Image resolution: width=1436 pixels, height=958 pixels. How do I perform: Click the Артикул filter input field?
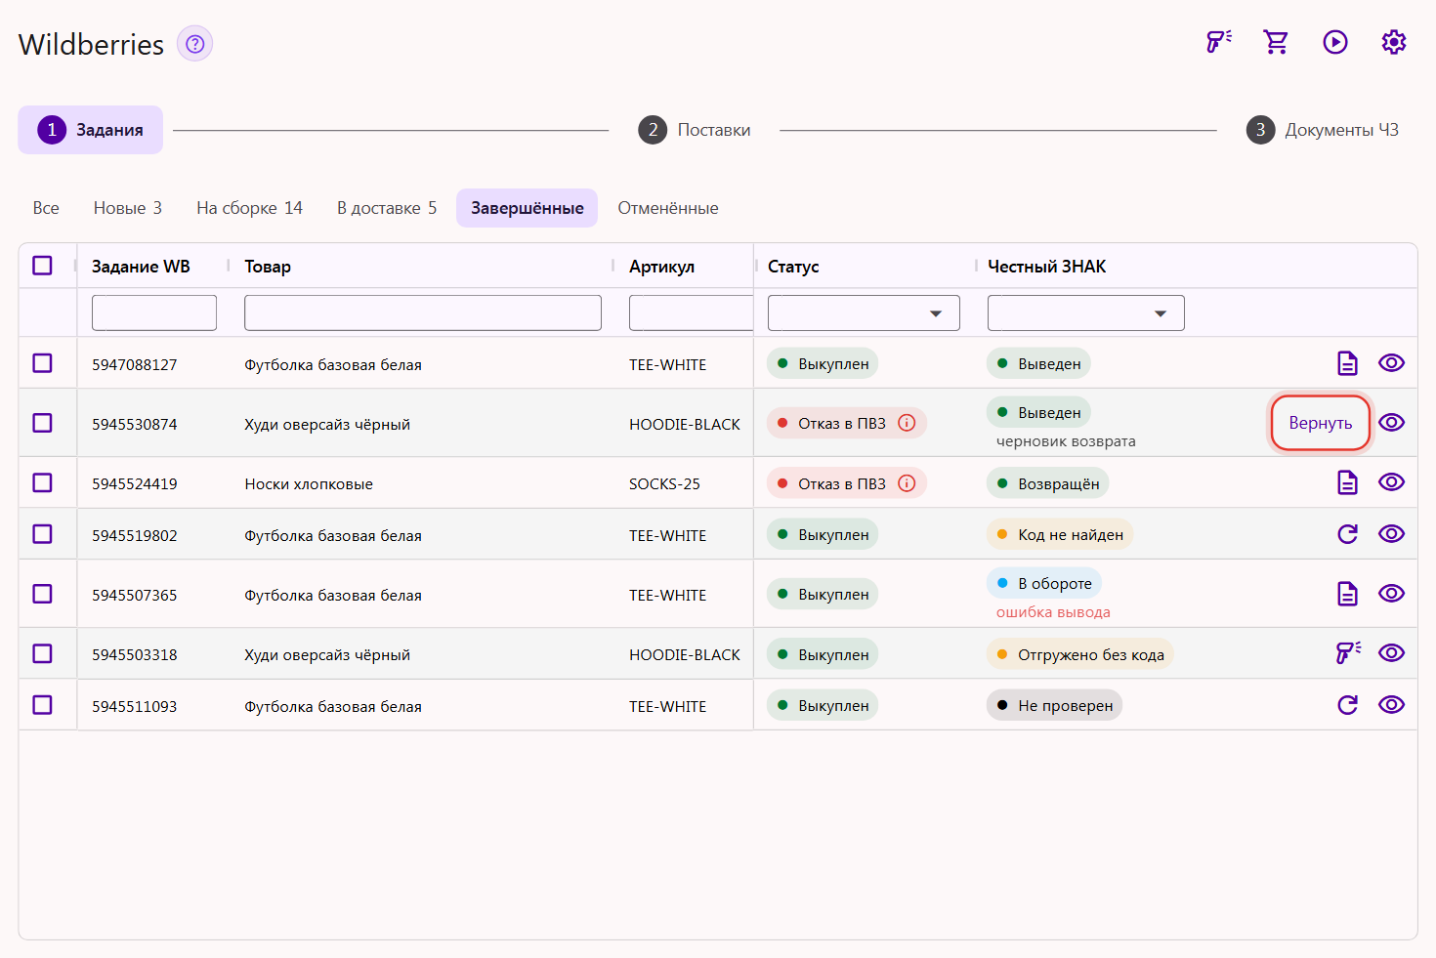[x=691, y=313]
